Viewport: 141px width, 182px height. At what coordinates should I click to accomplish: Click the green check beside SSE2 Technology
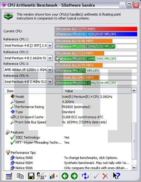pyautogui.click(x=13, y=137)
